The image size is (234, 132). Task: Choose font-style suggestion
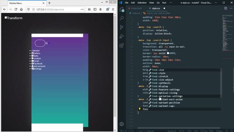[x=184, y=73]
